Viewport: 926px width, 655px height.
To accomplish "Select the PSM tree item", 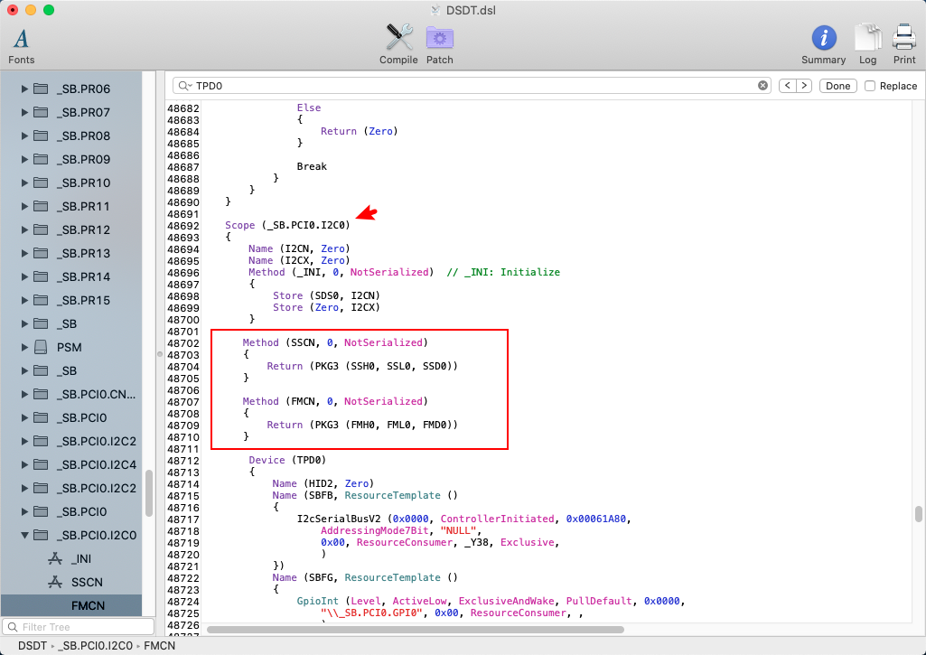I will [x=69, y=347].
